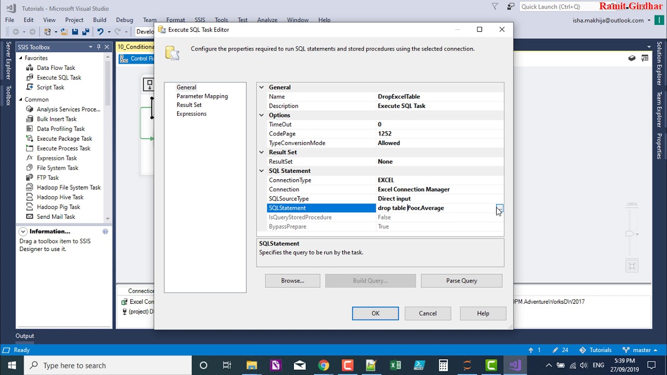Collapse the SQL Statement property category
667x375 pixels.
click(x=262, y=171)
